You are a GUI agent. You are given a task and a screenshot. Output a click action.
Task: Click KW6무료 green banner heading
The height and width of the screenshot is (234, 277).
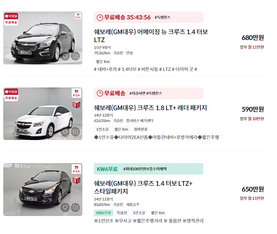click(x=107, y=169)
